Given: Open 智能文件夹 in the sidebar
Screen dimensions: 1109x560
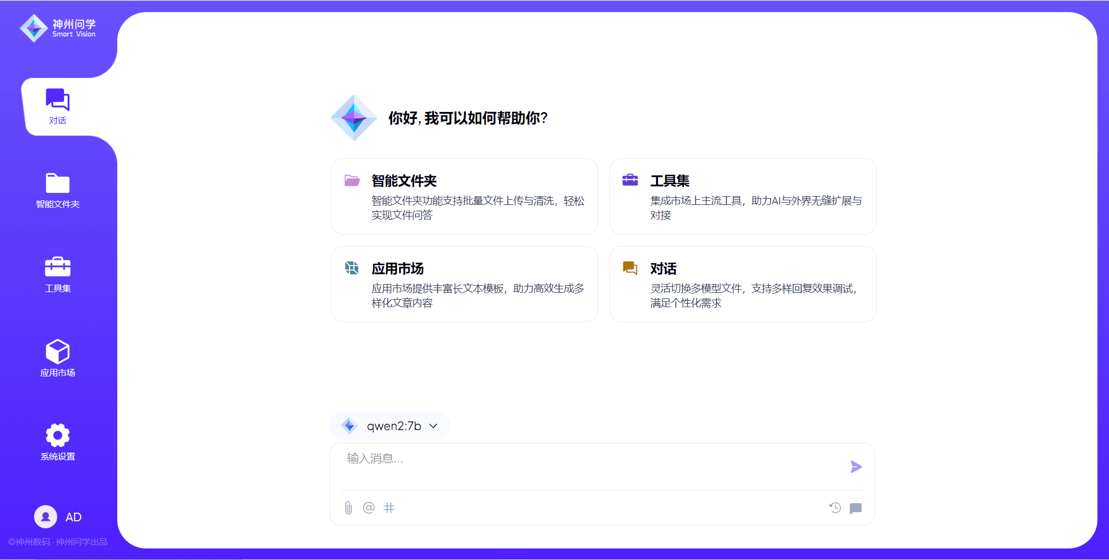Looking at the screenshot, I should click(58, 191).
